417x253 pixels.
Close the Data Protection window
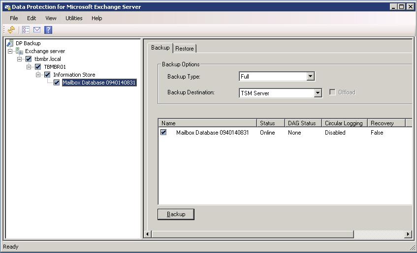pos(410,7)
